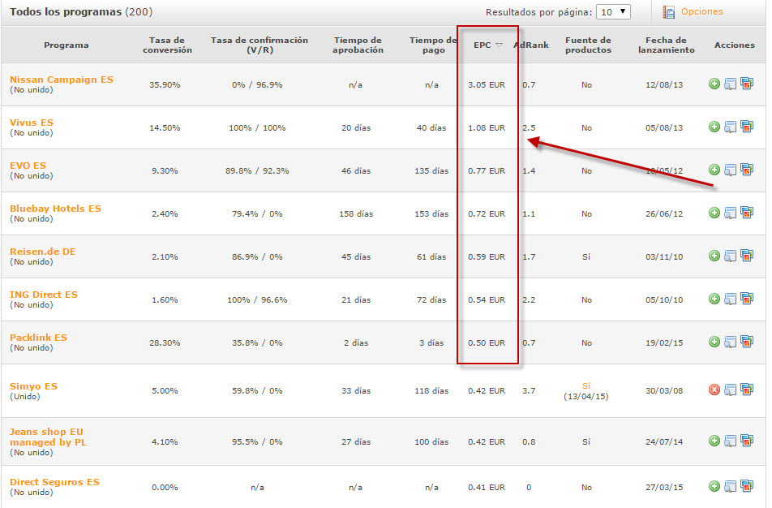
Task: Join Bluebay Hotels ES with plus icon
Action: tap(714, 213)
